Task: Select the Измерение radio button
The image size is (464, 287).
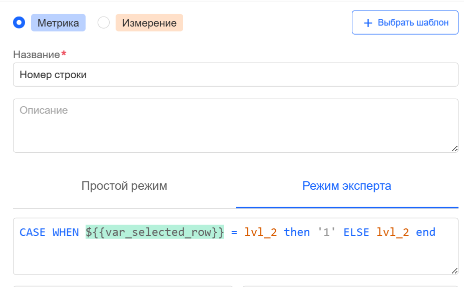Action: pyautogui.click(x=104, y=23)
